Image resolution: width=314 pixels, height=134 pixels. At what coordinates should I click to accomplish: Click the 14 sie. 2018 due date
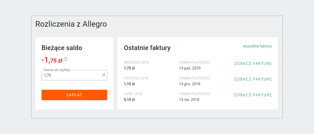click(x=189, y=100)
